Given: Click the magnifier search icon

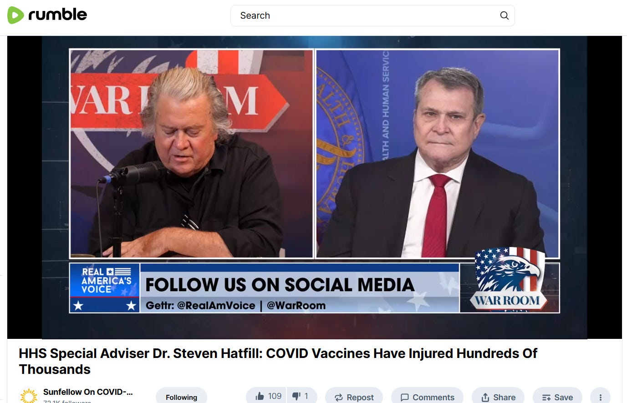Looking at the screenshot, I should 504,15.
